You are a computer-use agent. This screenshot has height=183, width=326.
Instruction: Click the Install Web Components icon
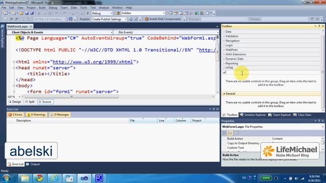point(147,19)
